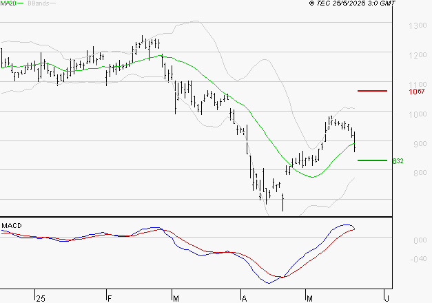Screen dimensions: 432x303
Task: Click the TEC 25/5/2025 timestamp text
Action: click(352, 3)
